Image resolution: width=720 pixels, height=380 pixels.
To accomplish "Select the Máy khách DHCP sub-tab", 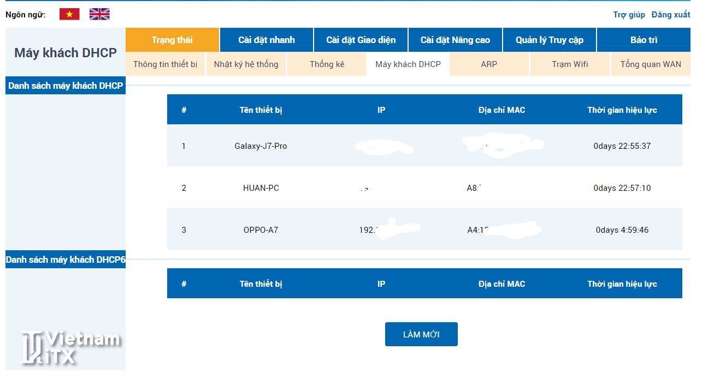I will pos(408,64).
